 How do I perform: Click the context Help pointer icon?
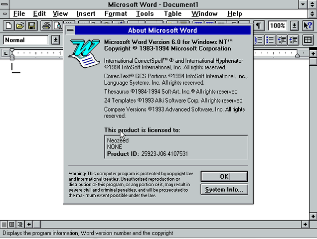click(308, 26)
